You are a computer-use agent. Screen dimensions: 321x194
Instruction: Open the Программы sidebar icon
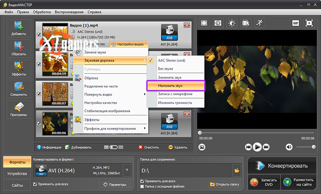(x=19, y=109)
